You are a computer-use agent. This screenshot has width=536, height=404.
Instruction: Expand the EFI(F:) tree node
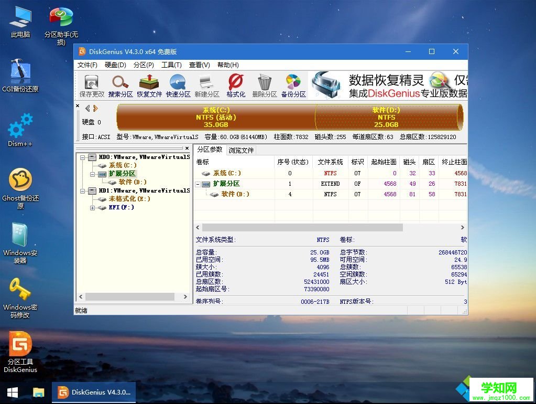93,207
